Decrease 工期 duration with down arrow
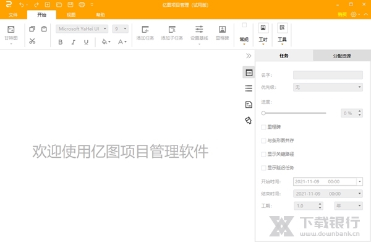 click(320, 208)
